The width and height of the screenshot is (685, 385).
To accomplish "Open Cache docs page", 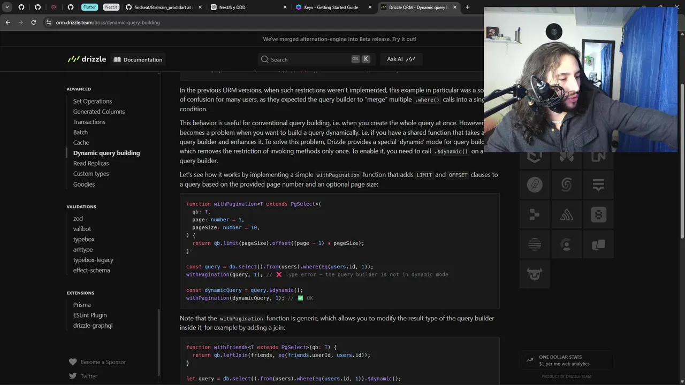I will tap(81, 142).
